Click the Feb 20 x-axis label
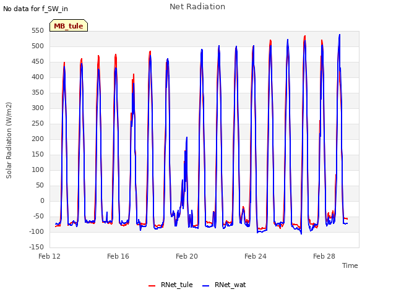396x297 pixels. [x=187, y=256]
